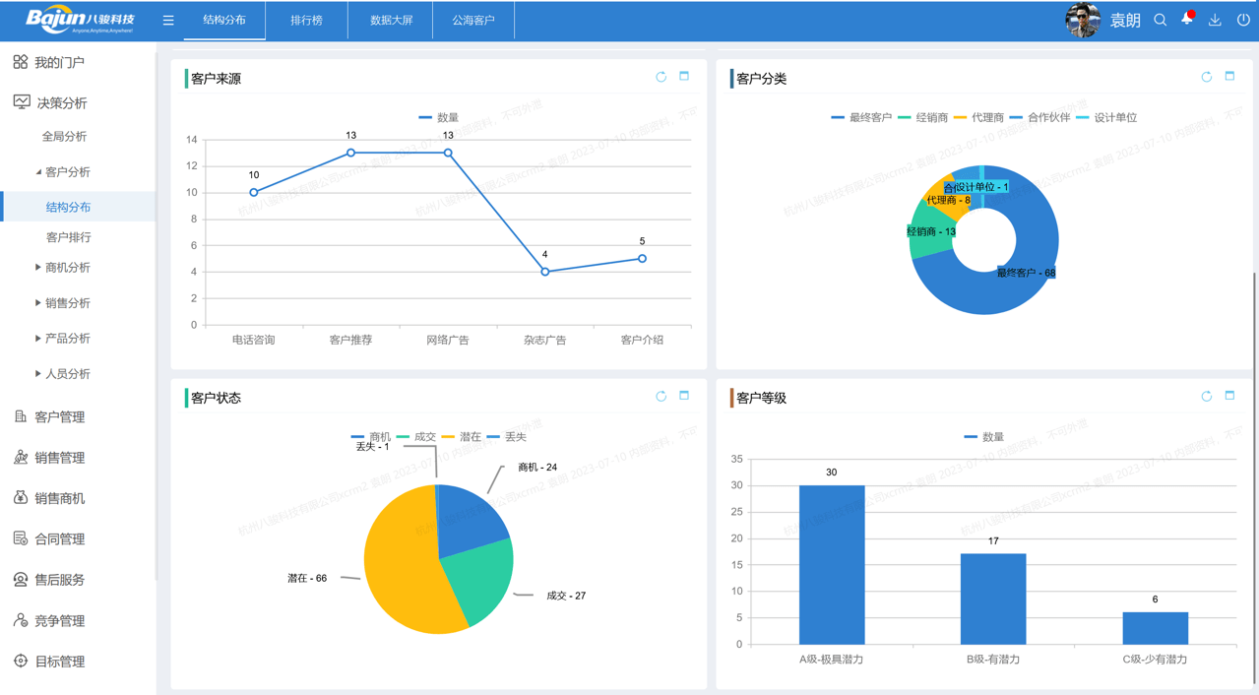The height and width of the screenshot is (695, 1259).
Task: Open the search icon in header
Action: tap(1160, 21)
